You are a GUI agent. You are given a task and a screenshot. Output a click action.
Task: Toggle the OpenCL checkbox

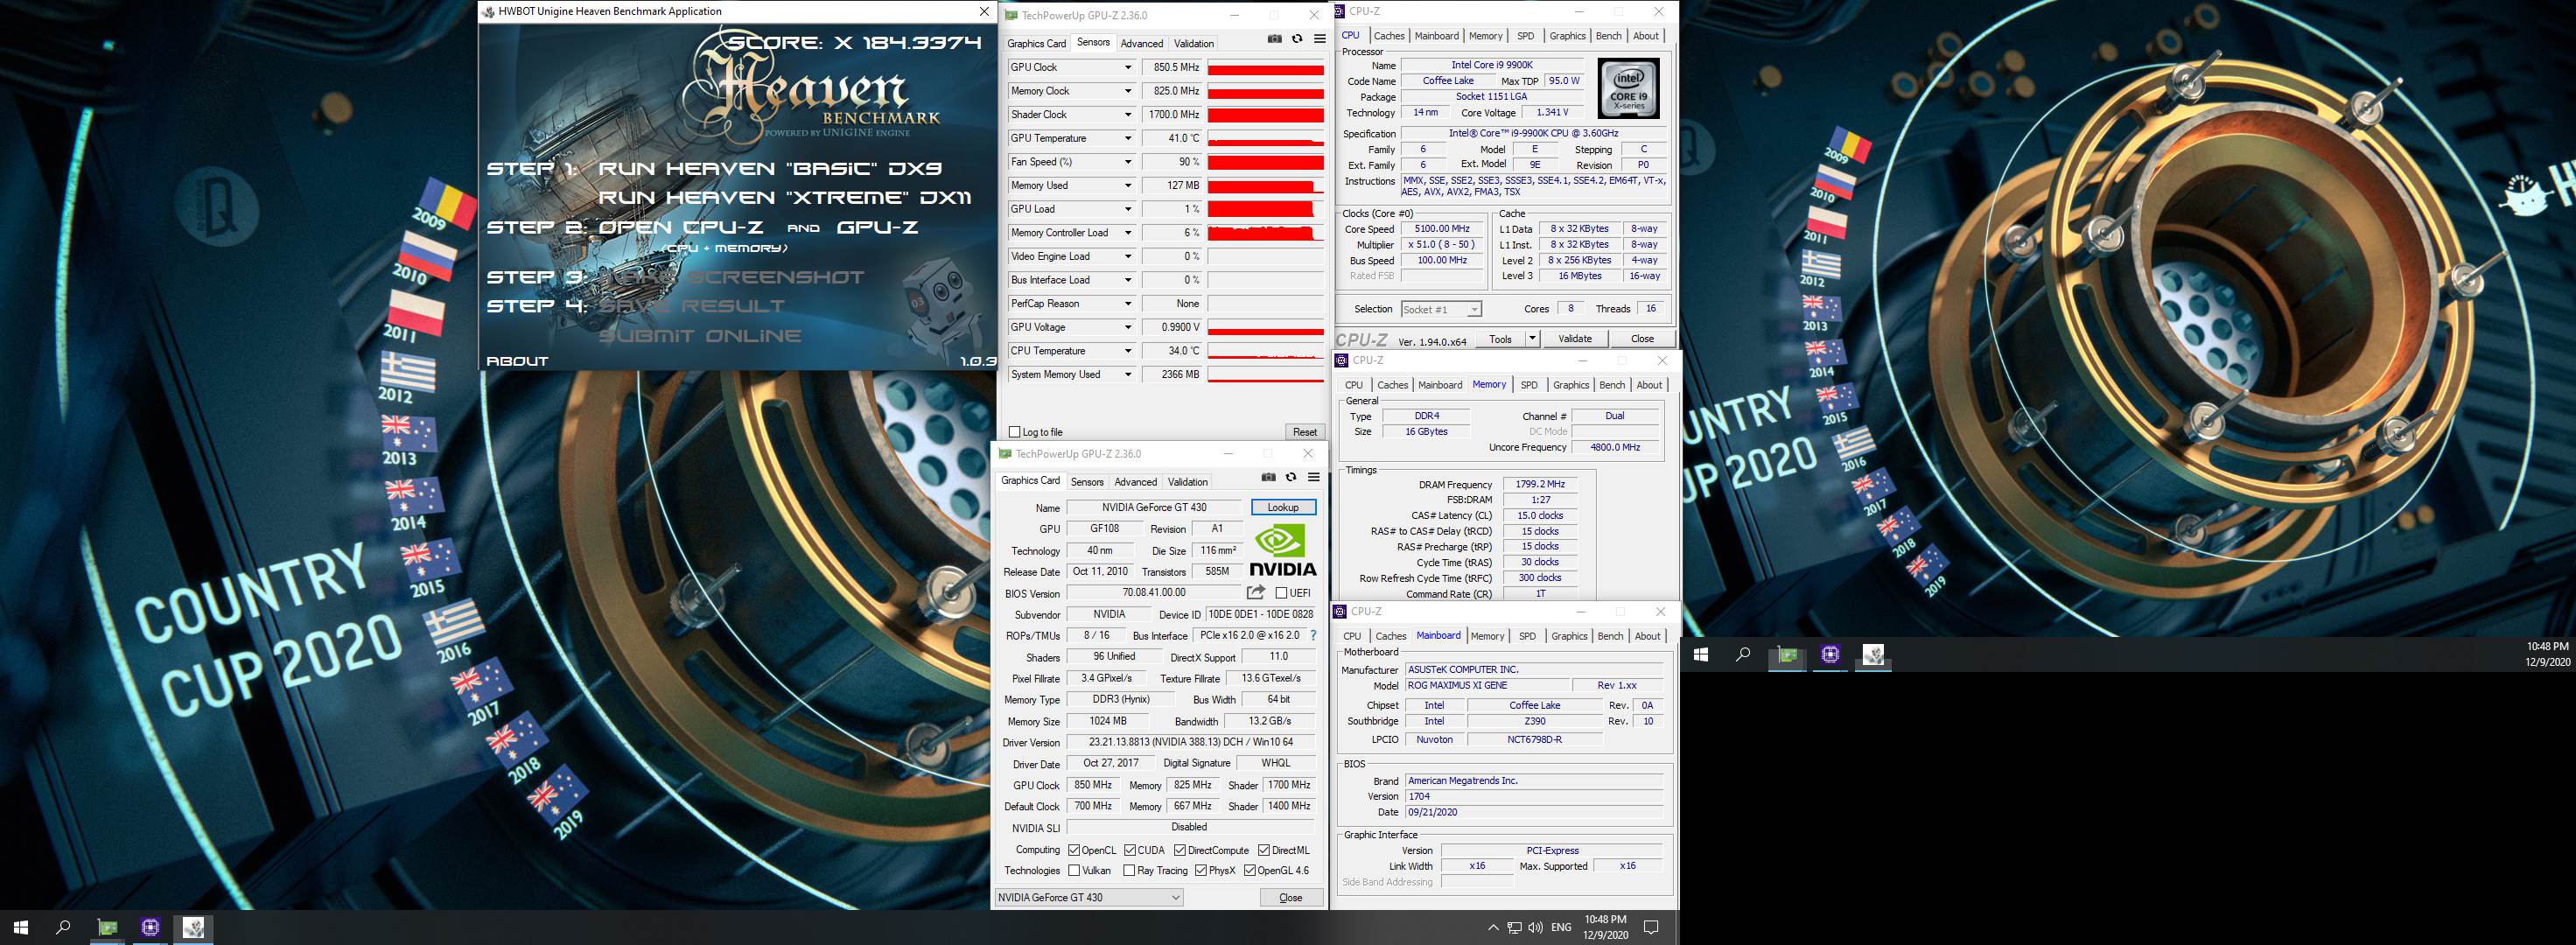(1073, 850)
